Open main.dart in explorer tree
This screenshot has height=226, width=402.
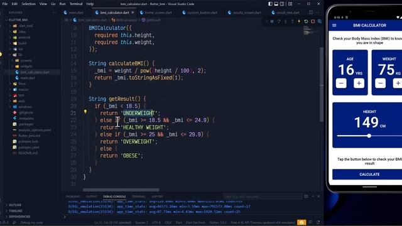pyautogui.click(x=28, y=78)
